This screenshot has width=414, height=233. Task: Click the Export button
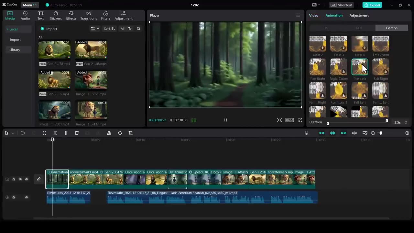click(x=372, y=5)
